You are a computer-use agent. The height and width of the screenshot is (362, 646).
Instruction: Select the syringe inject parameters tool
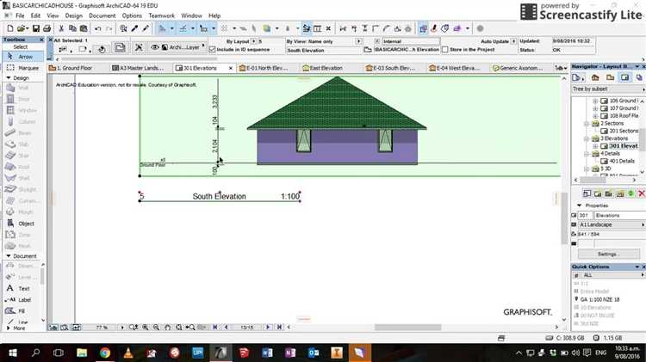click(x=146, y=28)
